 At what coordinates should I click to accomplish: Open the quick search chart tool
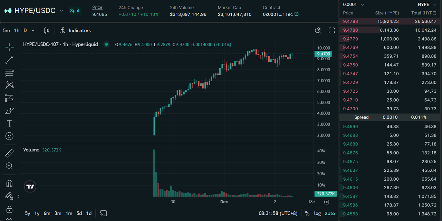318,30
